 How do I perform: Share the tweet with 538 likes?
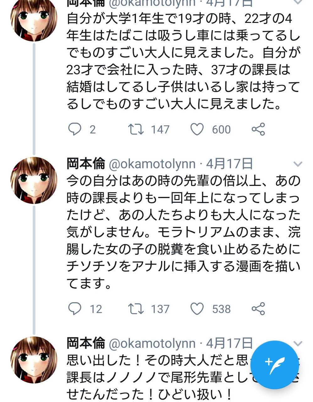[258, 309]
